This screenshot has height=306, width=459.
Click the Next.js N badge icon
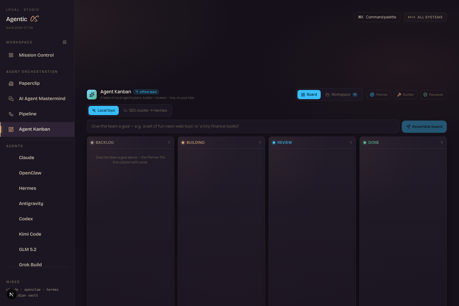point(12,294)
